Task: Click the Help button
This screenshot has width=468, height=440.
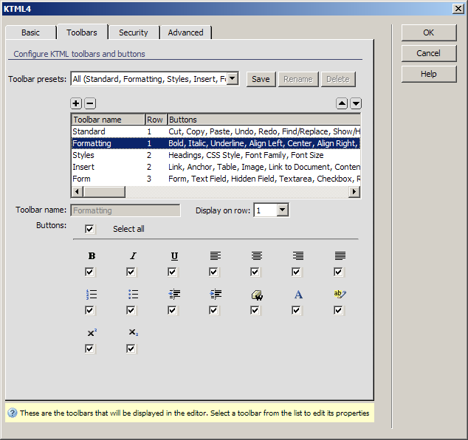Action: point(429,74)
